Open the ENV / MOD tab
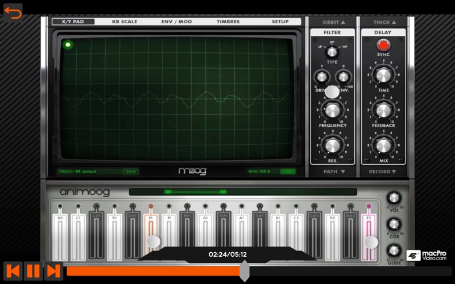This screenshot has height=284, width=455. 176,22
